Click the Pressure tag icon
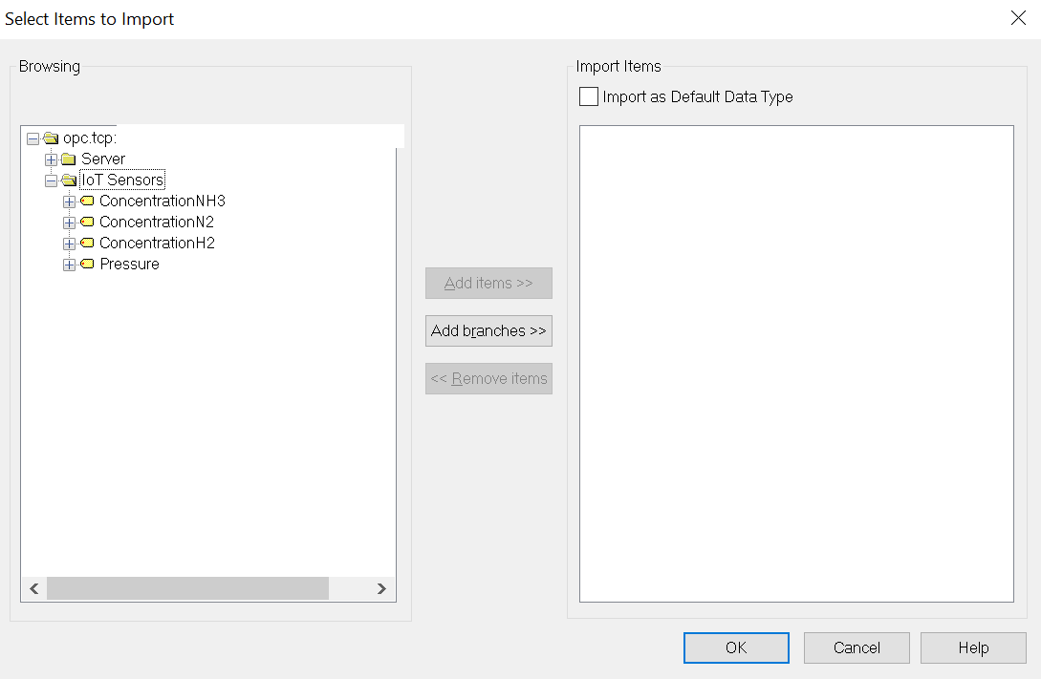The image size is (1041, 679). [x=87, y=265]
